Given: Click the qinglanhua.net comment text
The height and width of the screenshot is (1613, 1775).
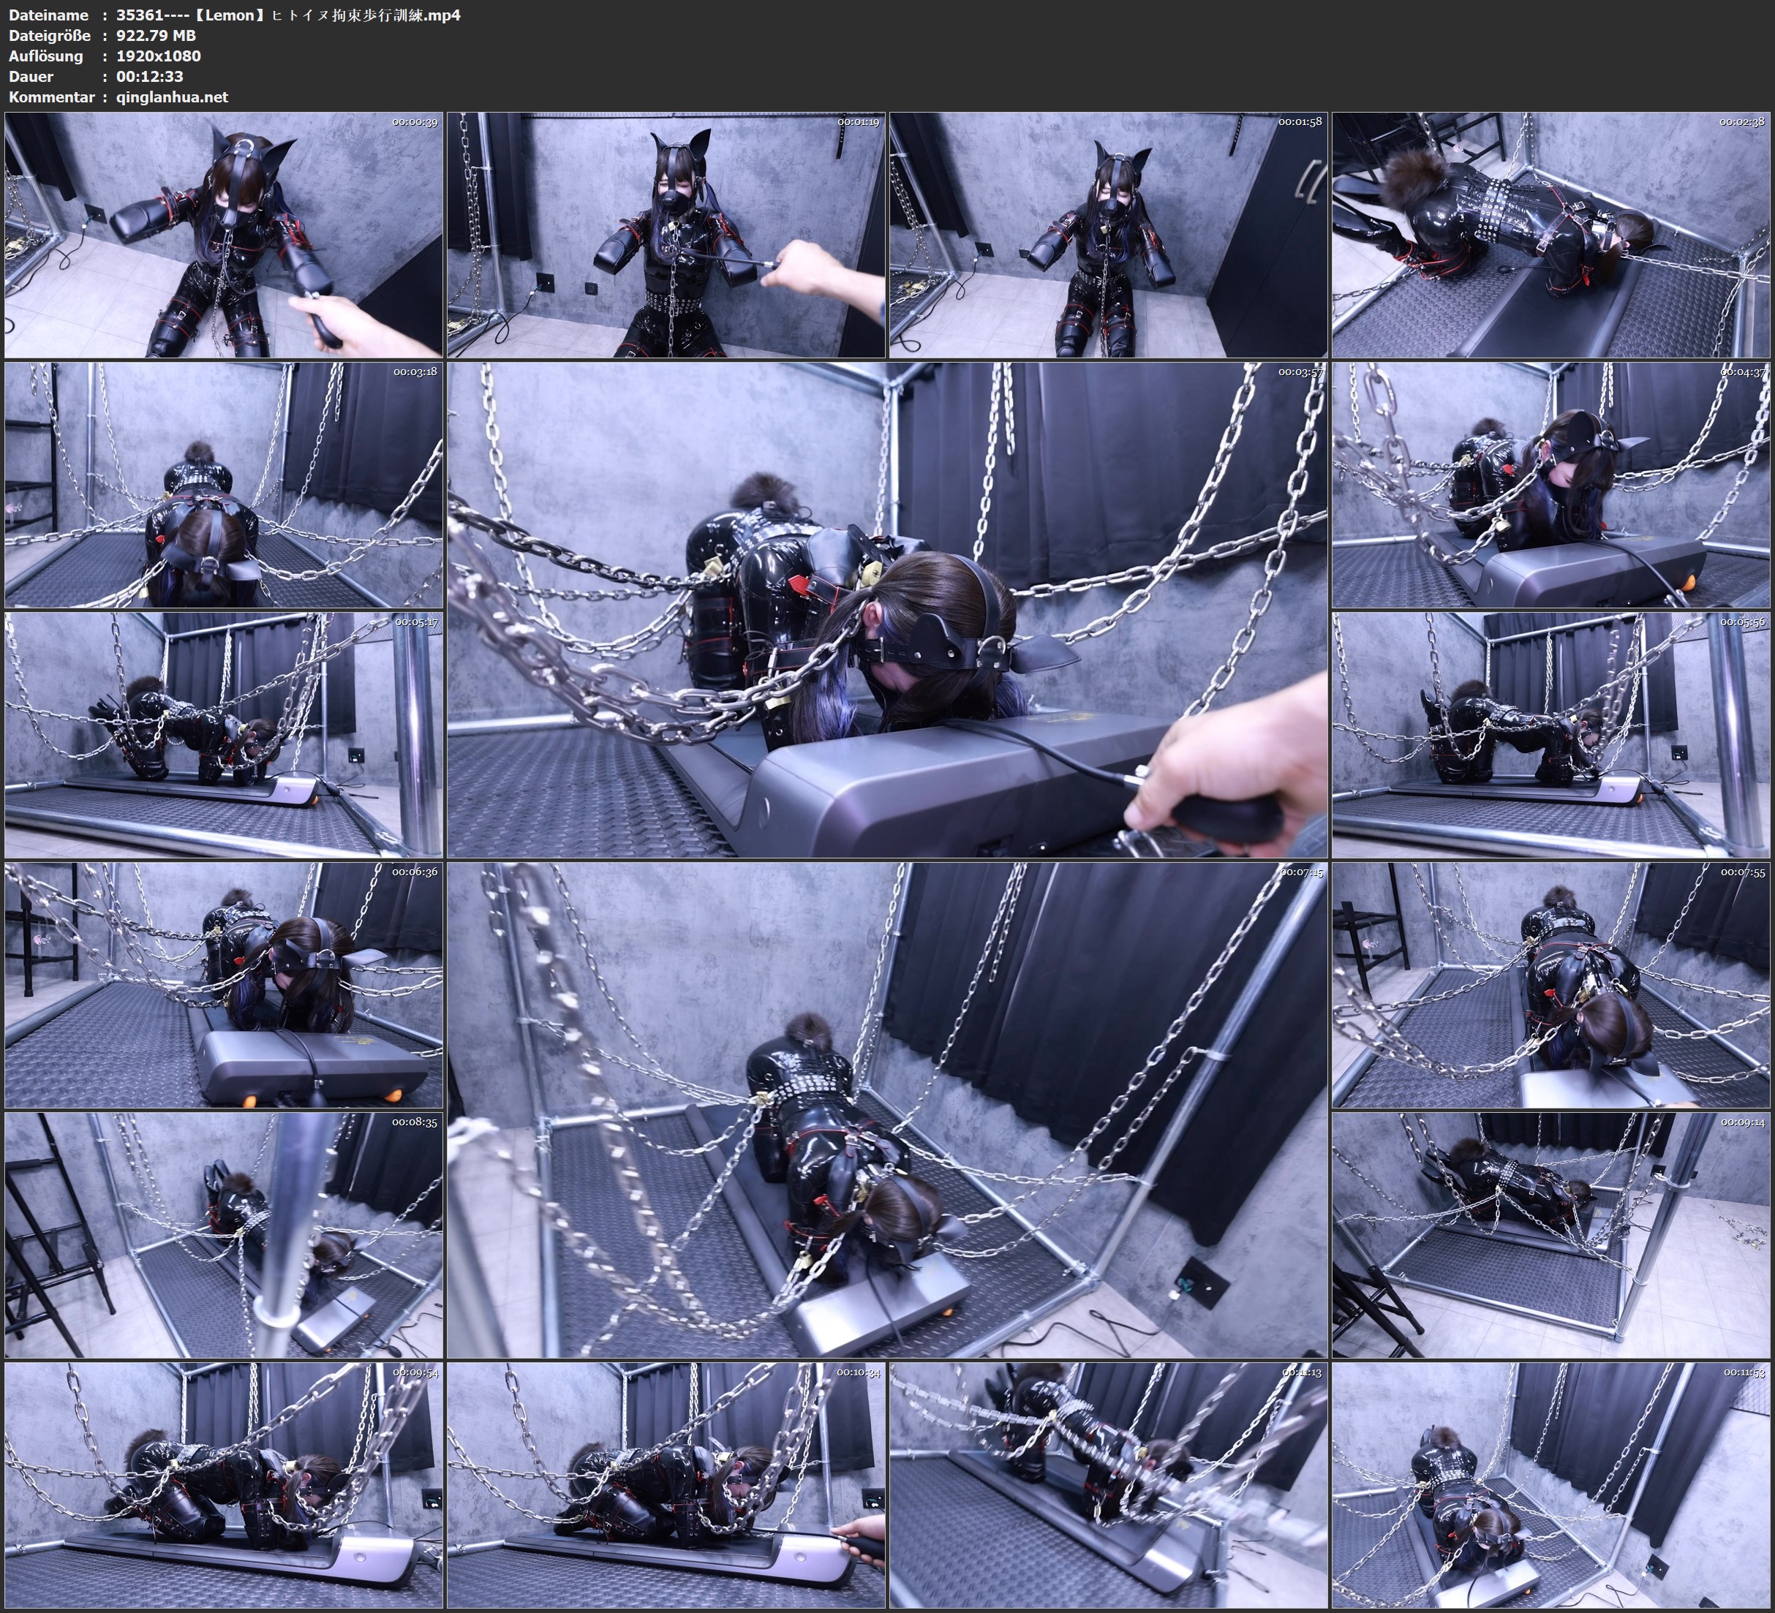Looking at the screenshot, I should [172, 97].
